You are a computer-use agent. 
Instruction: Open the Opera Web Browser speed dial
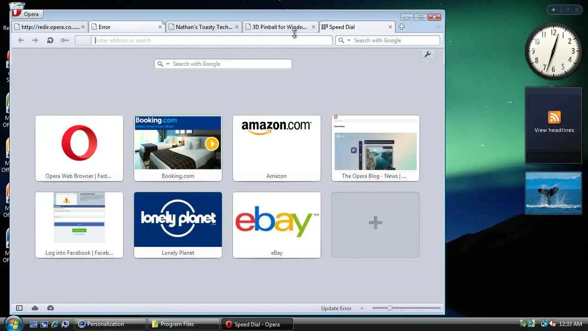click(x=79, y=148)
